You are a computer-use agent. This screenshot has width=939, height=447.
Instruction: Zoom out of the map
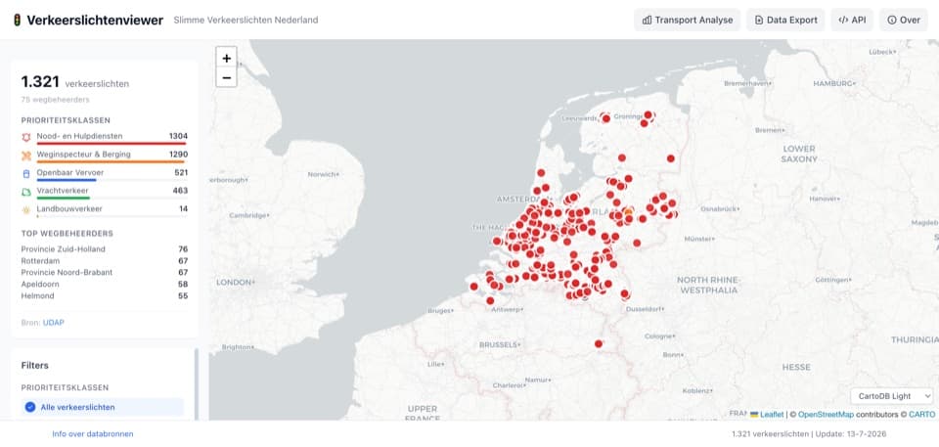226,77
